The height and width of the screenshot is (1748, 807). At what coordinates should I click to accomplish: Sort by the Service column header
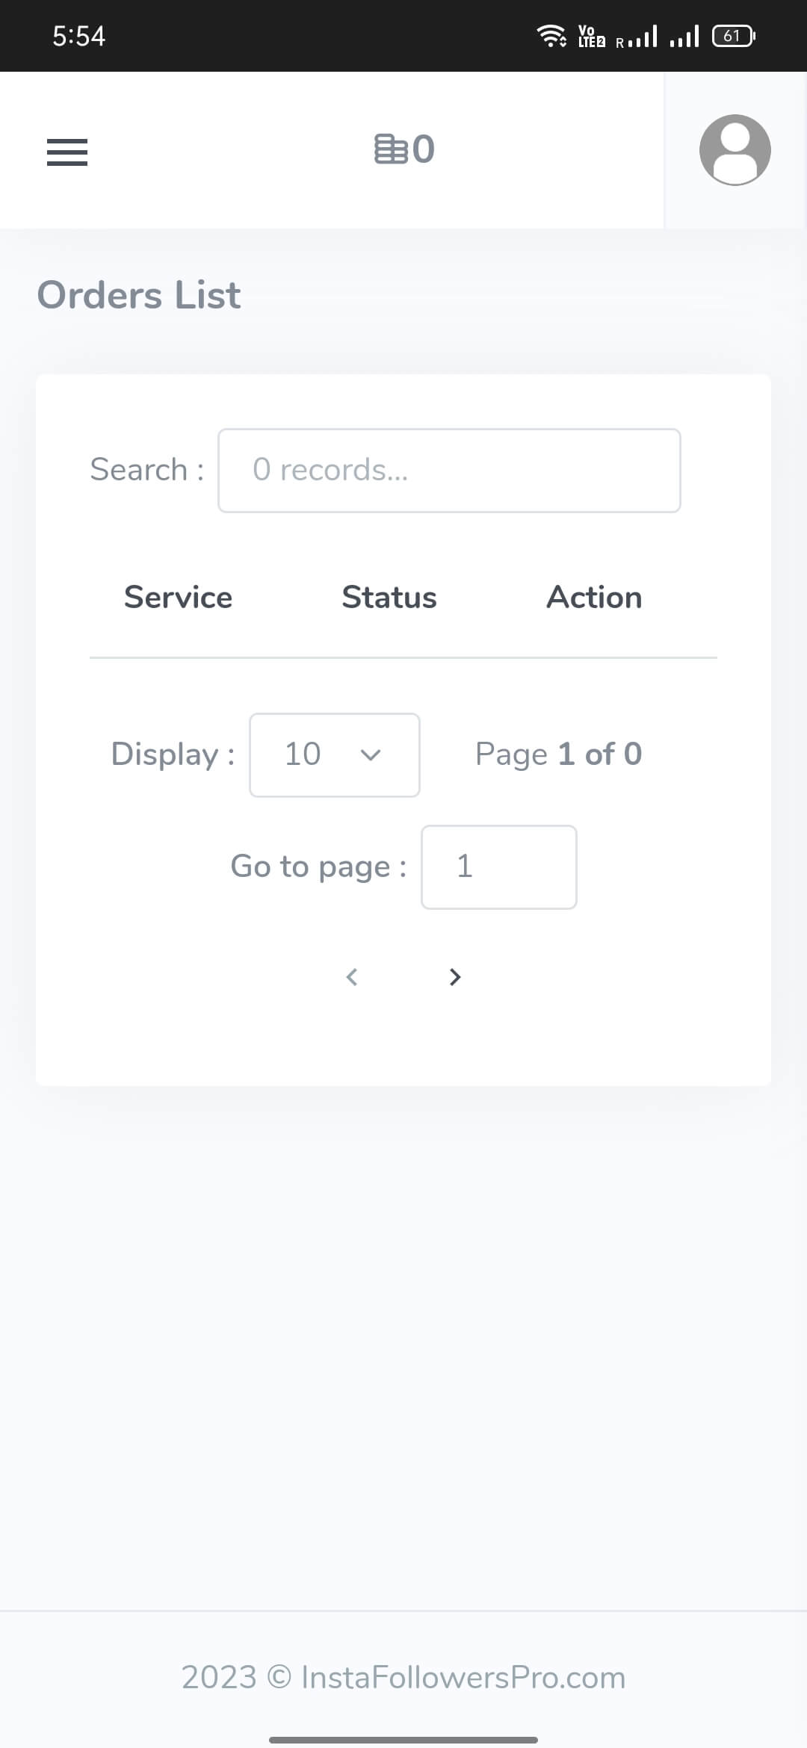tap(178, 598)
